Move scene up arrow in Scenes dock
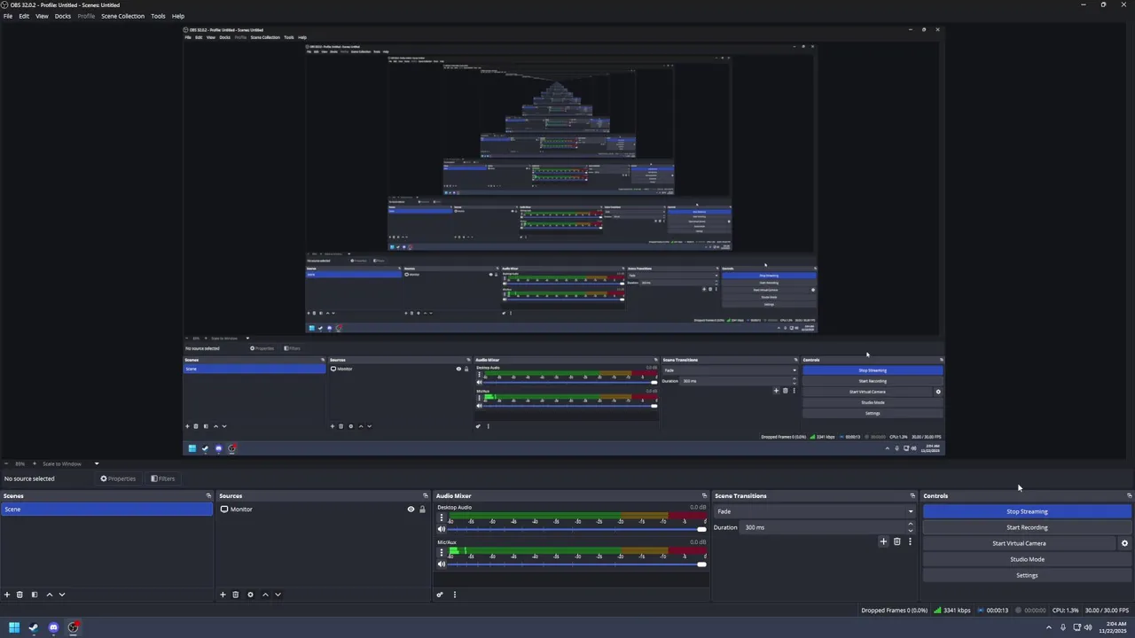The image size is (1135, 638). click(x=49, y=595)
